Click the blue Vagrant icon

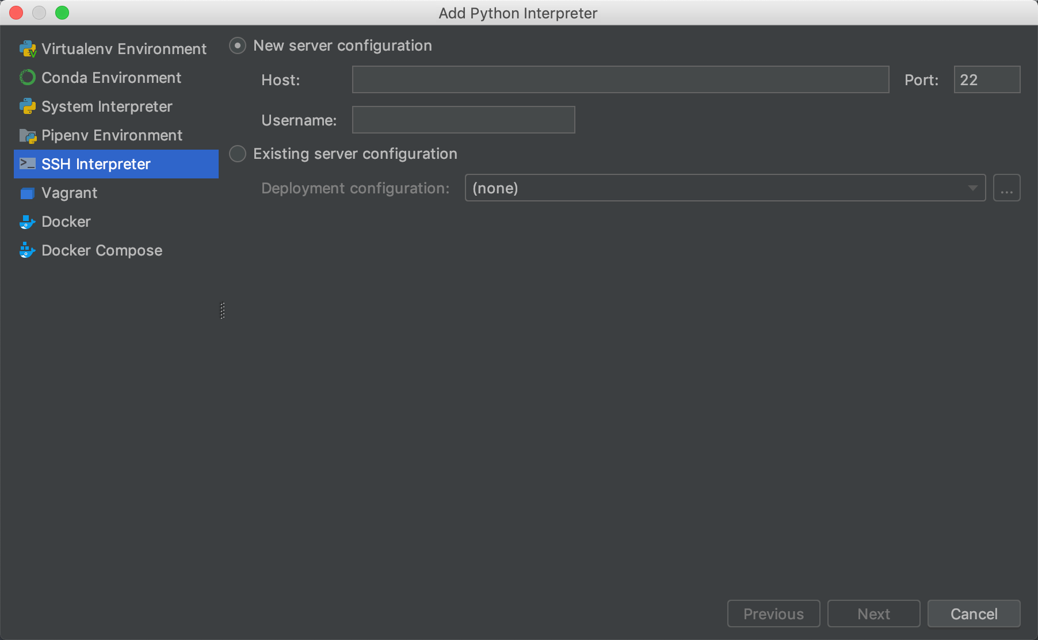click(28, 193)
